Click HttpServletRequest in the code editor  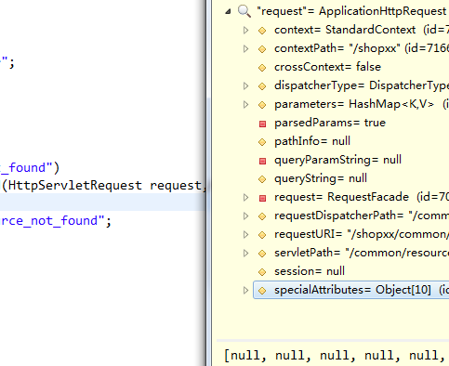tap(74, 185)
